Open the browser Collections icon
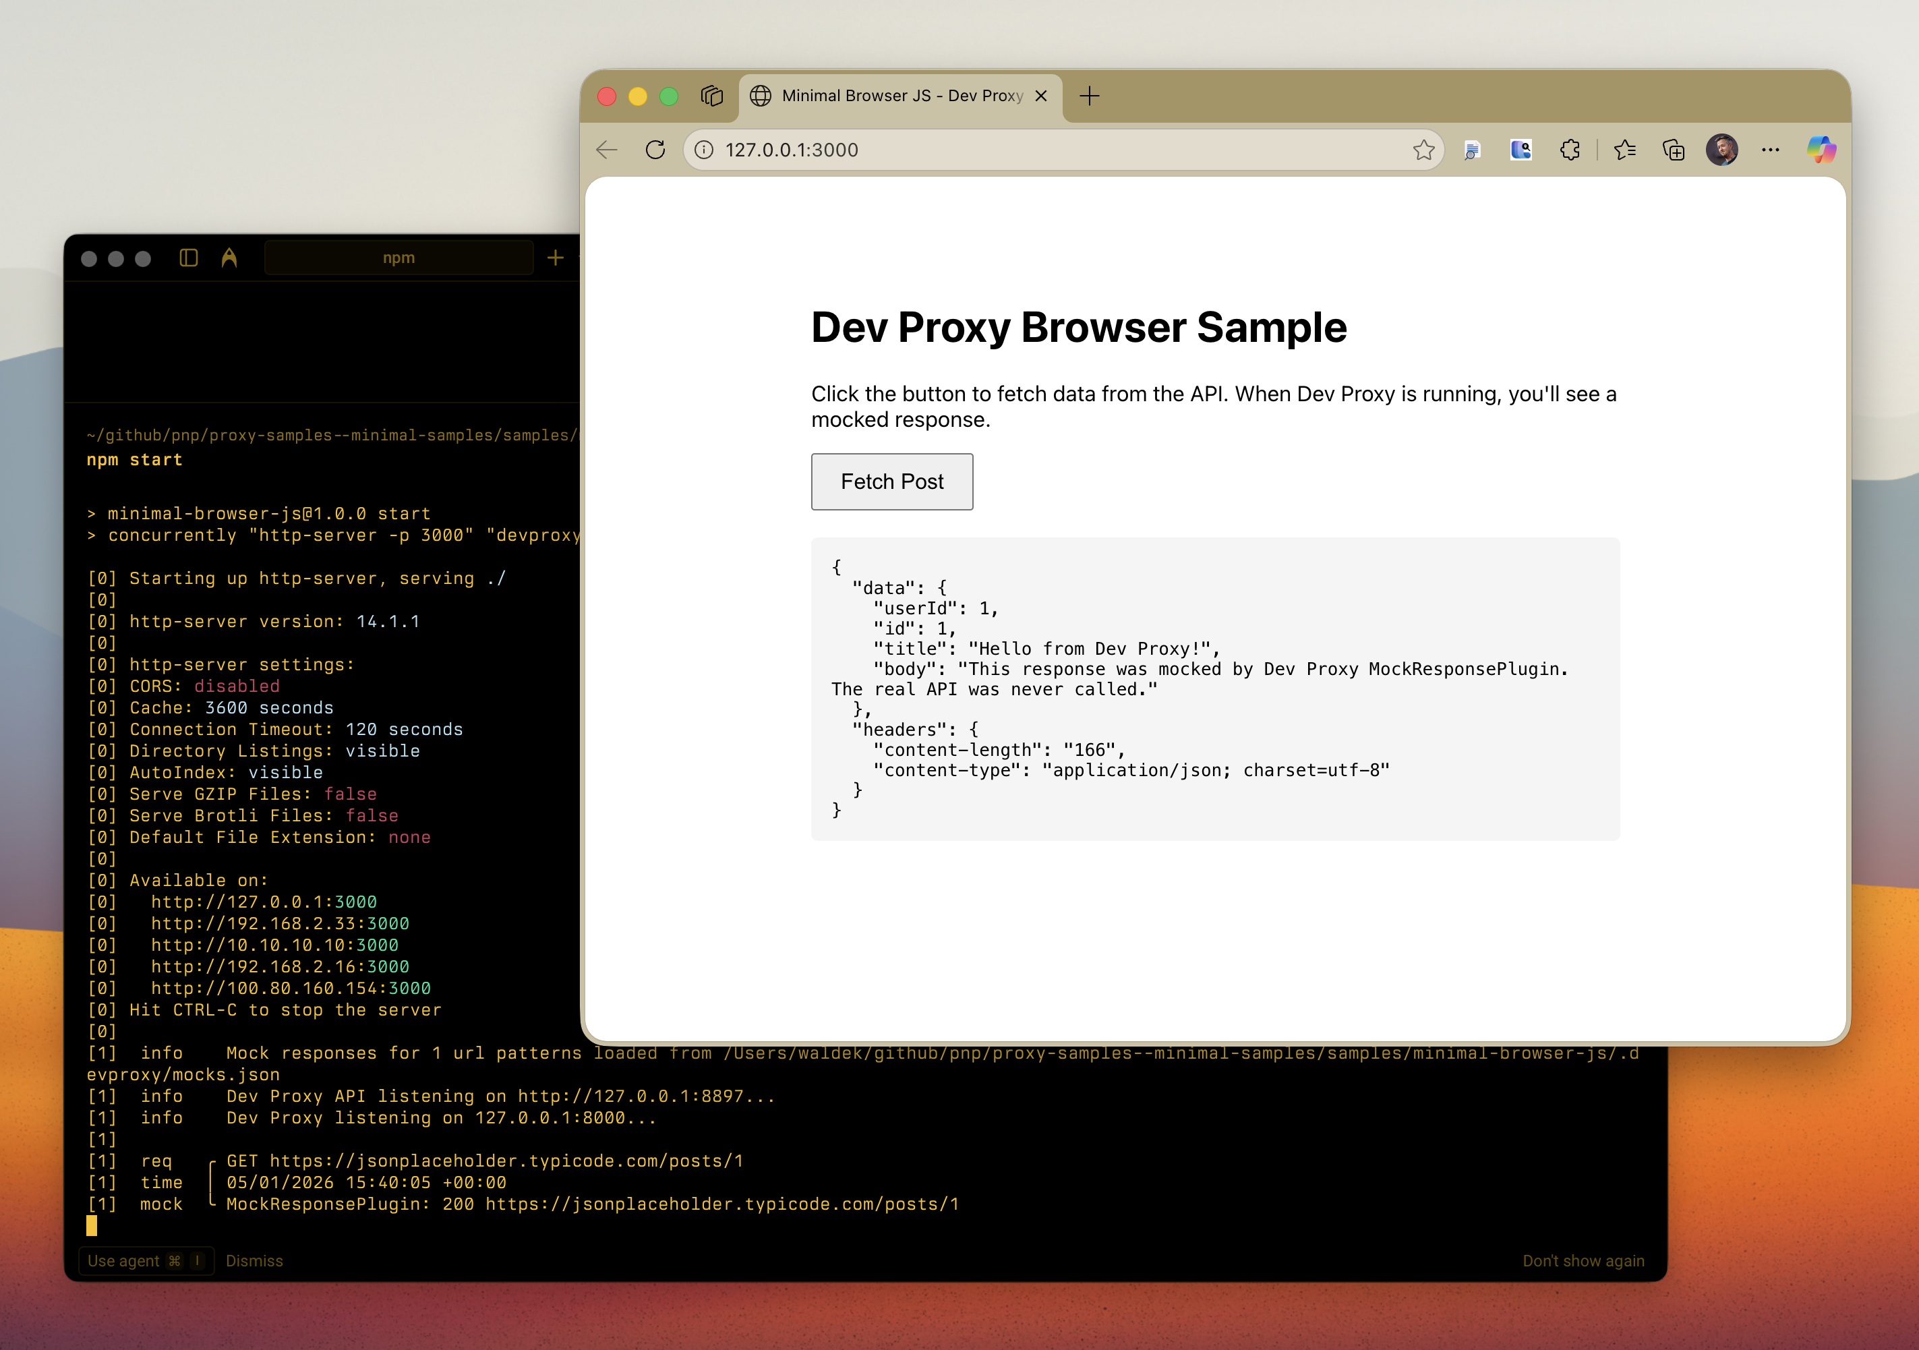The height and width of the screenshot is (1350, 1919). (1672, 150)
